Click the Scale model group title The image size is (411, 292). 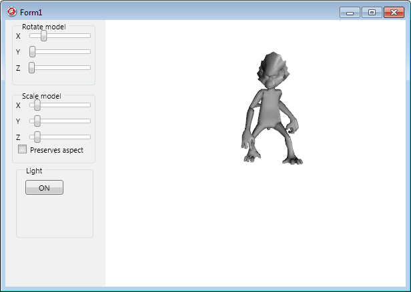pyautogui.click(x=41, y=96)
